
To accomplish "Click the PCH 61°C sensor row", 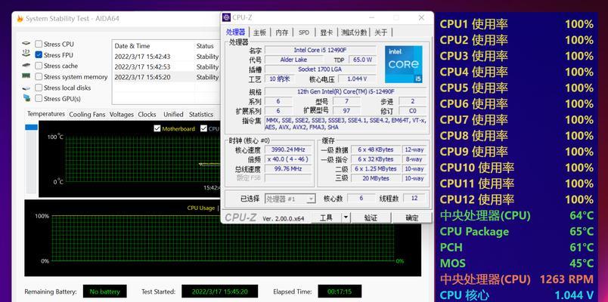I will 516,248.
